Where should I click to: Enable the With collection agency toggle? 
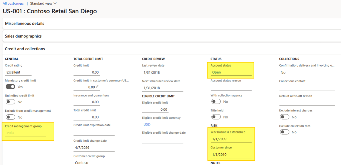216,101
